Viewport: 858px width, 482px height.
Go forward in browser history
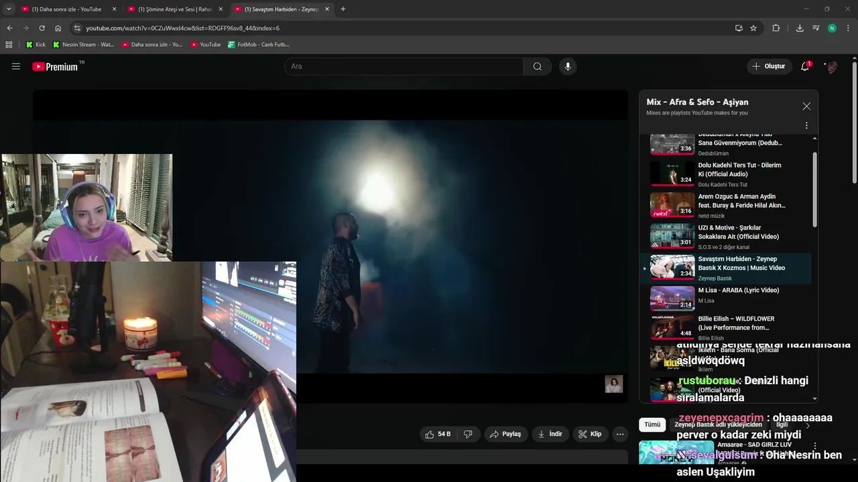click(x=25, y=28)
